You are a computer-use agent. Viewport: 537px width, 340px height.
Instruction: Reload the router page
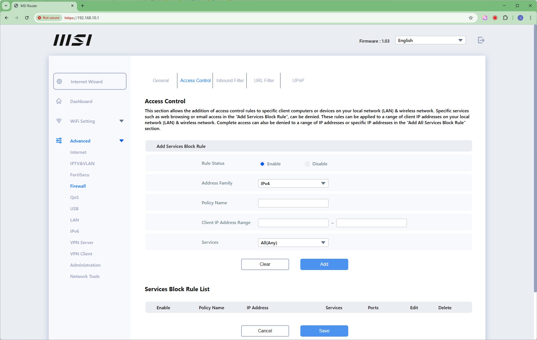27,18
